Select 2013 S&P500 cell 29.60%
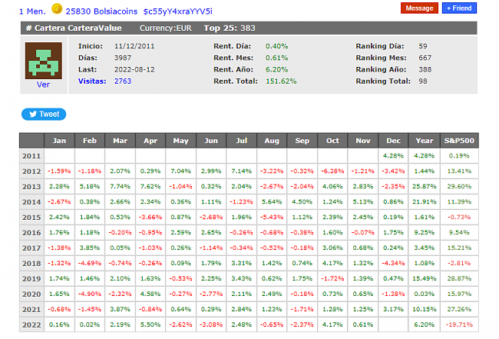Image resolution: width=499 pixels, height=339 pixels. click(x=459, y=186)
